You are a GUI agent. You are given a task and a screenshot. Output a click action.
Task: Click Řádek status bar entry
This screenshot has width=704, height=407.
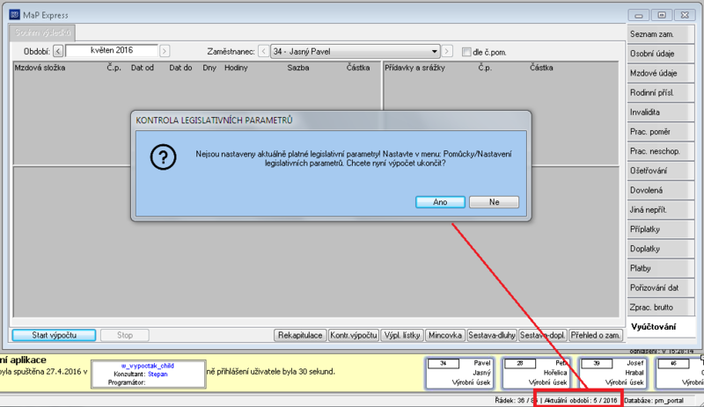517,400
